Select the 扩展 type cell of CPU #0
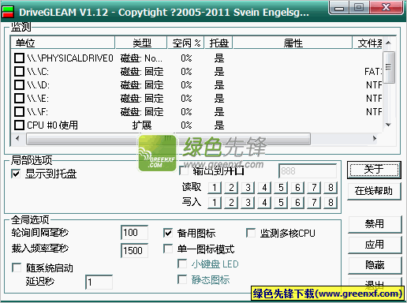Viewport: 407px width, 303px height. [142, 125]
